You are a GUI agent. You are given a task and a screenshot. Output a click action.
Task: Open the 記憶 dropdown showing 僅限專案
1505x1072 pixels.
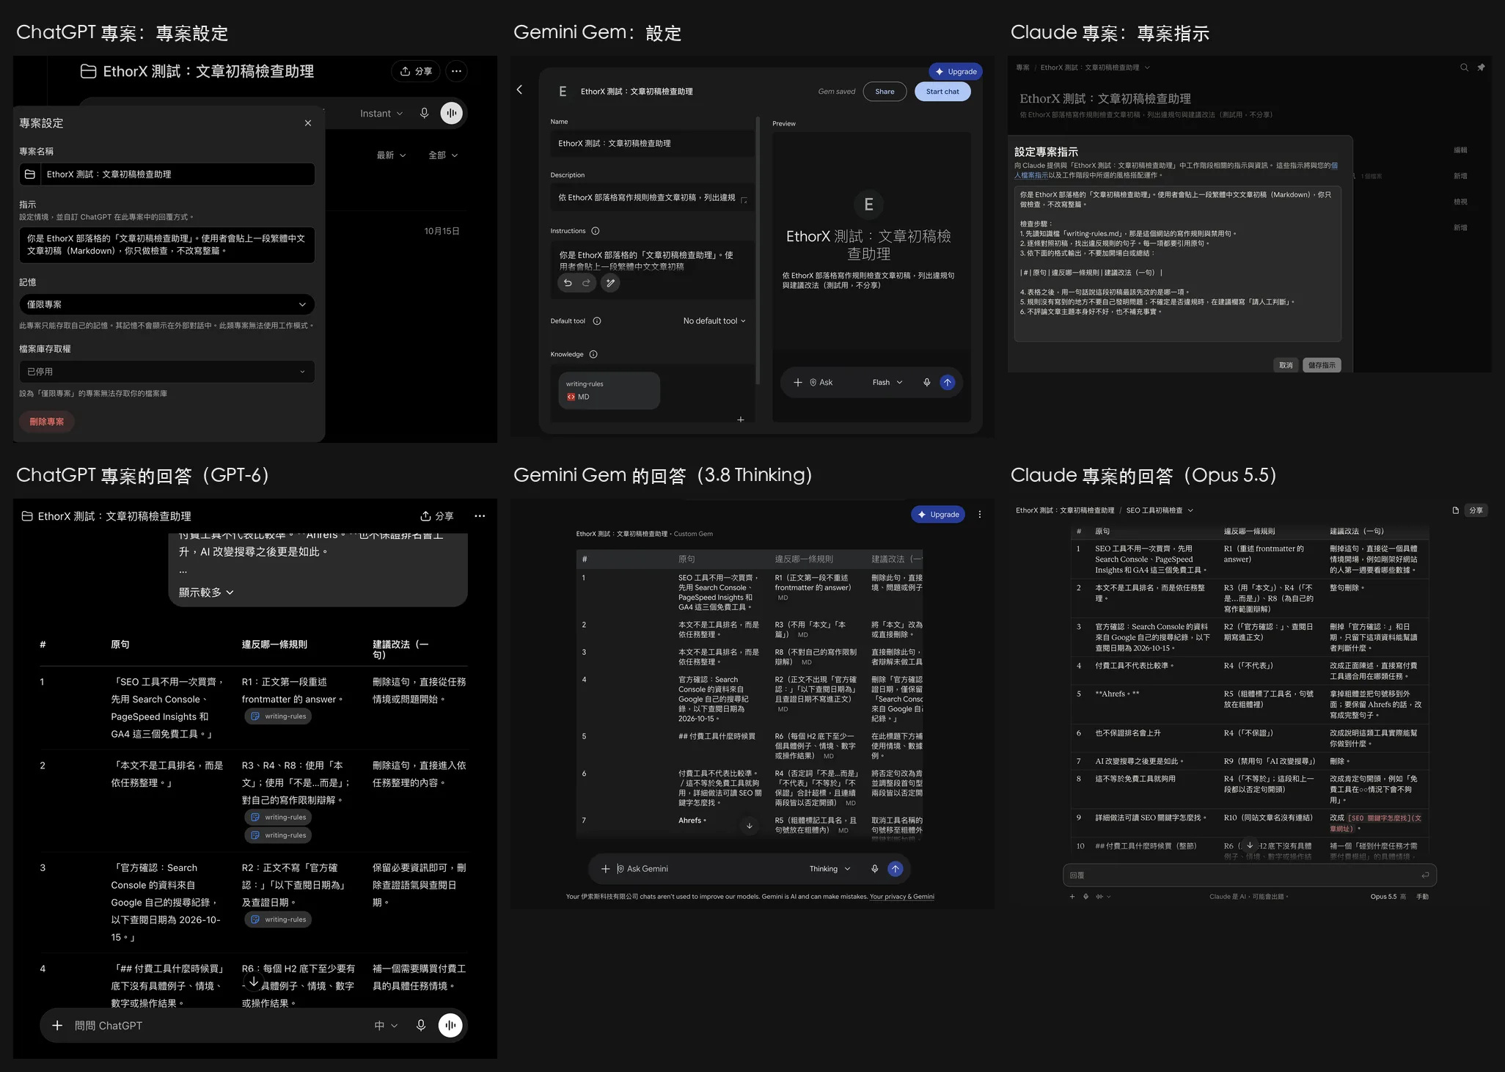point(166,304)
